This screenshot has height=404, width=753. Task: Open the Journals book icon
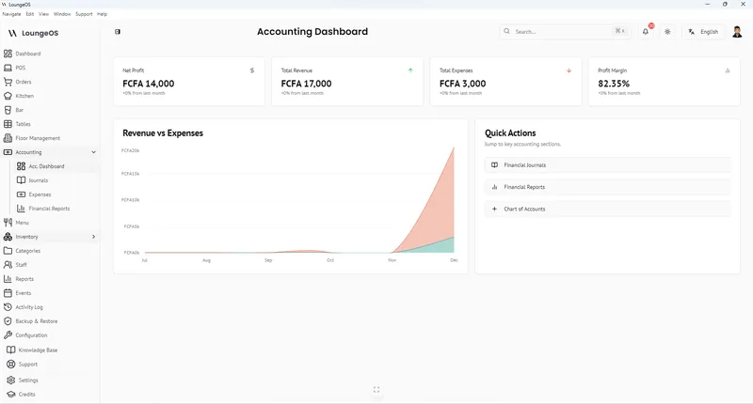click(21, 180)
